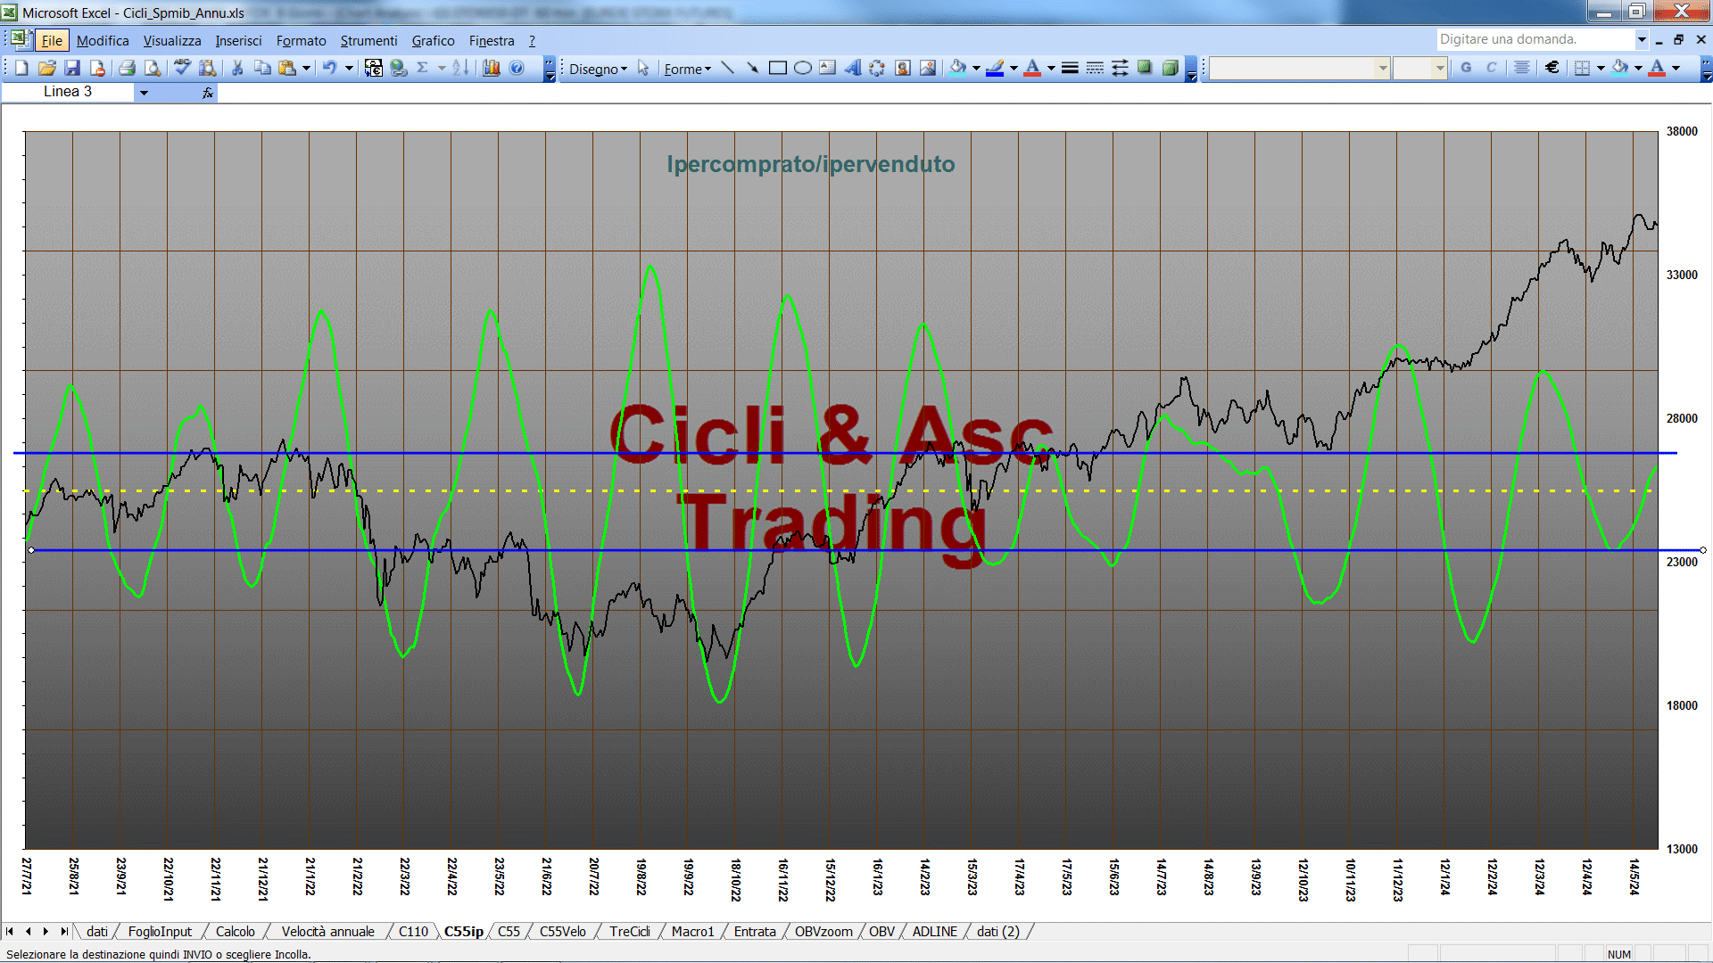Expand the Disegno menu

[x=598, y=69]
